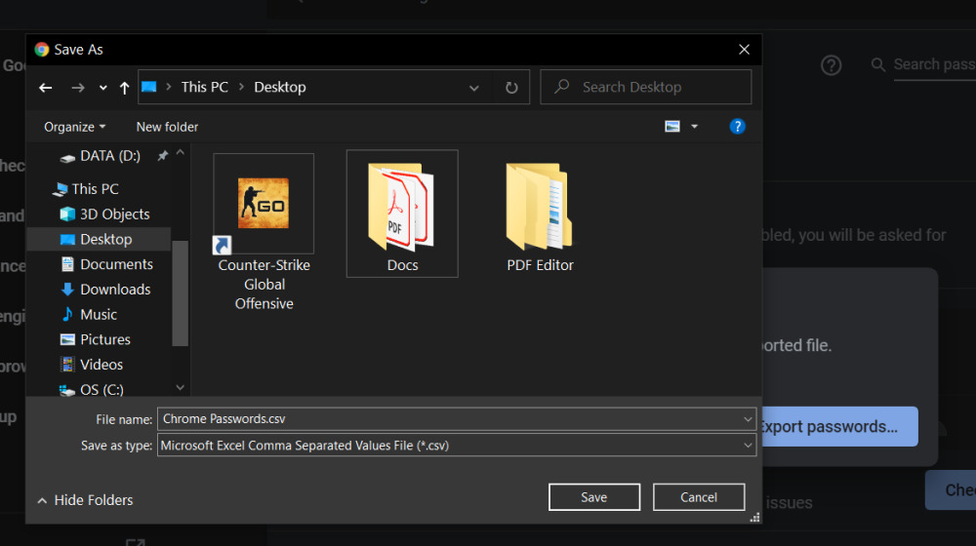This screenshot has width=976, height=546.
Task: Open the blue Help icon
Action: [738, 127]
